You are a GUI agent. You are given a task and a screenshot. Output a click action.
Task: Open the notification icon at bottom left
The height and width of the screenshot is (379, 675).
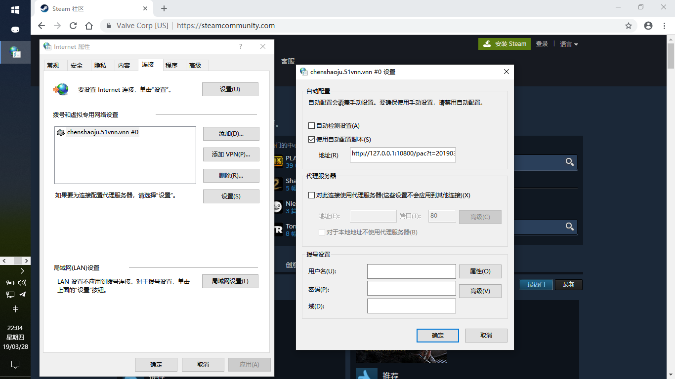[14, 364]
